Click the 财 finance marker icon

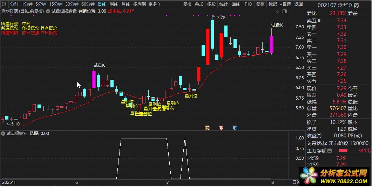235,128
